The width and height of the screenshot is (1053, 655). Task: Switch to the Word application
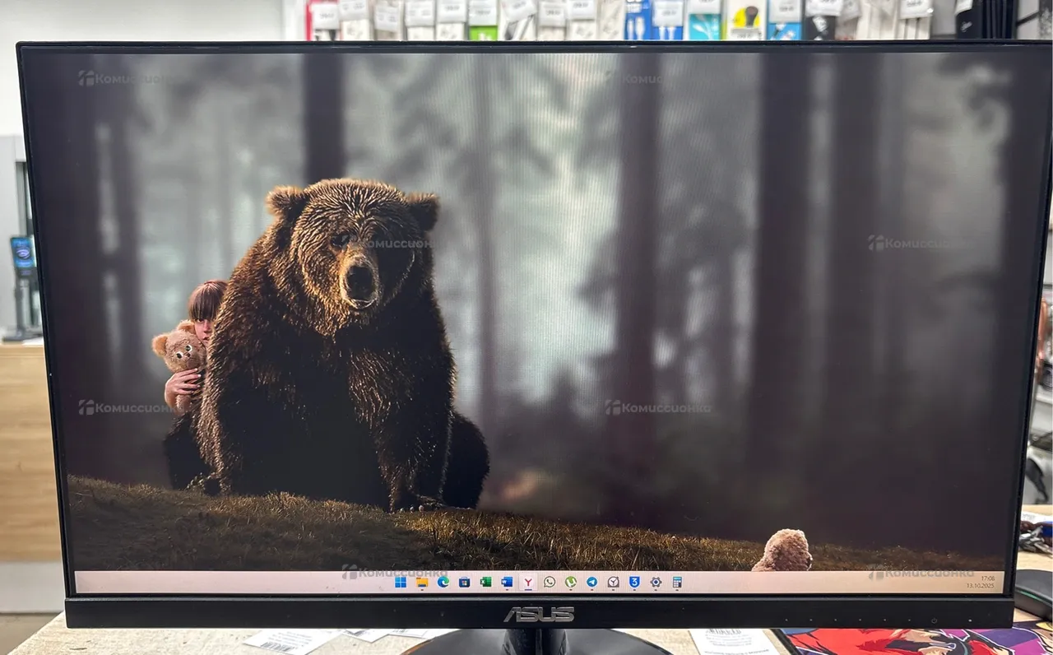[507, 583]
